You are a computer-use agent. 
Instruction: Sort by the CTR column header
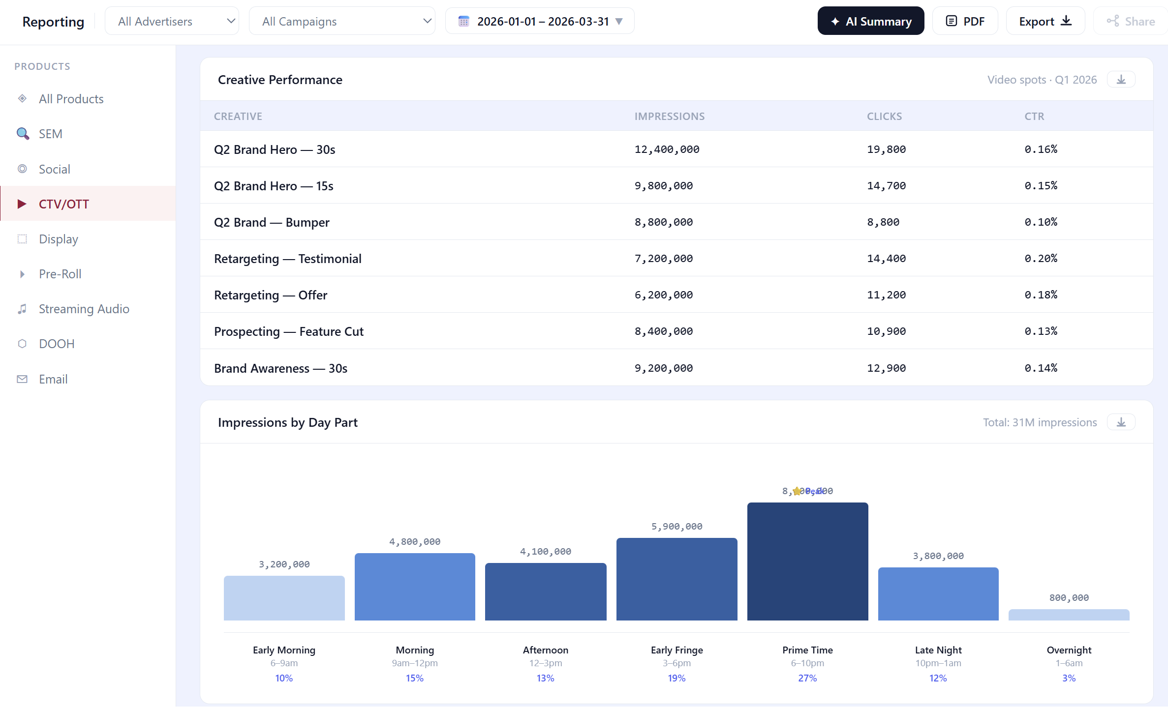tap(1034, 116)
